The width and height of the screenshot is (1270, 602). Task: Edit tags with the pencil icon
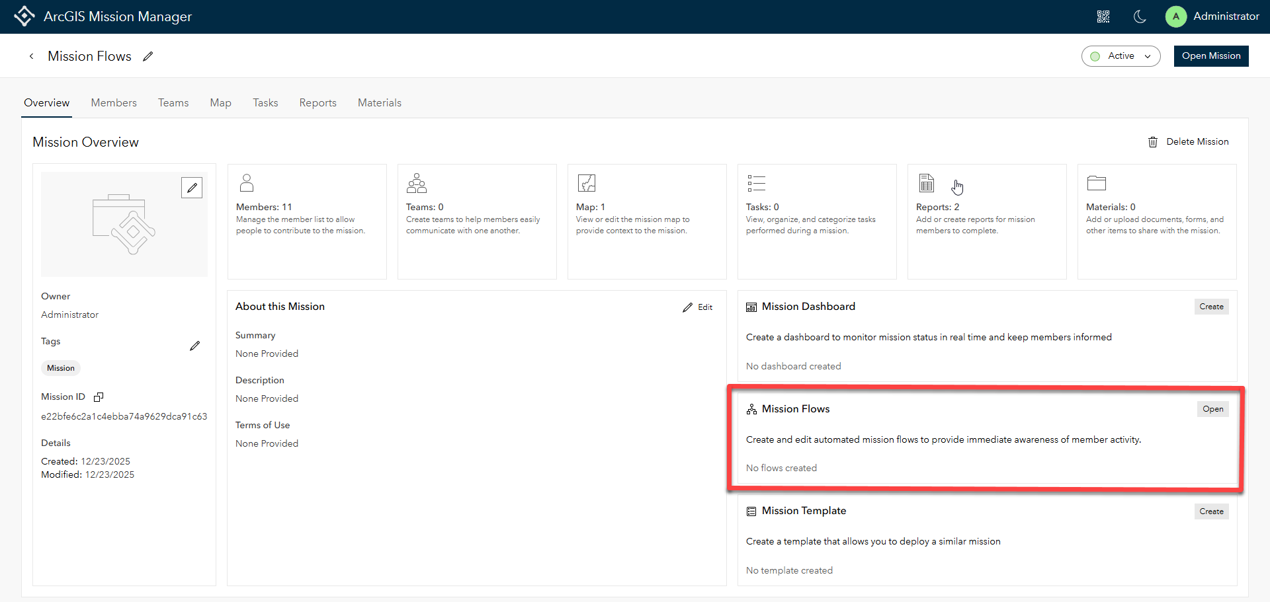[194, 346]
